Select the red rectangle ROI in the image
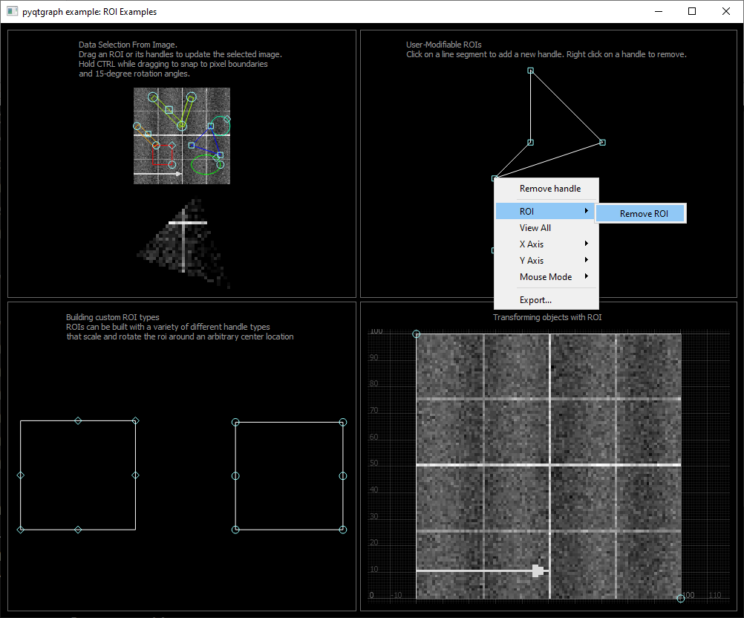The image size is (744, 618). [163, 154]
